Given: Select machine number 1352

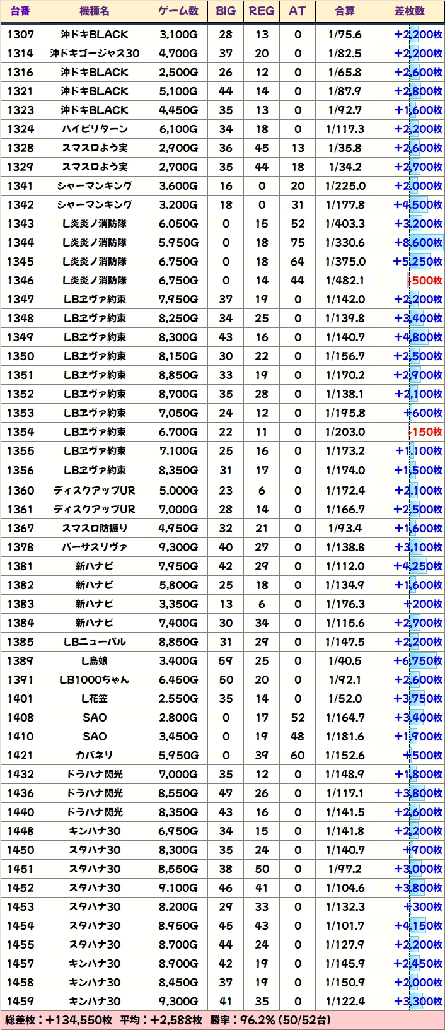Looking at the screenshot, I should tap(20, 394).
